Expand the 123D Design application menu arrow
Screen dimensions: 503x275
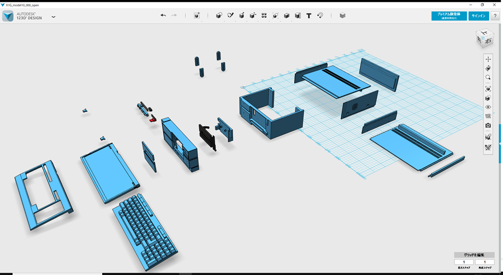click(x=54, y=17)
